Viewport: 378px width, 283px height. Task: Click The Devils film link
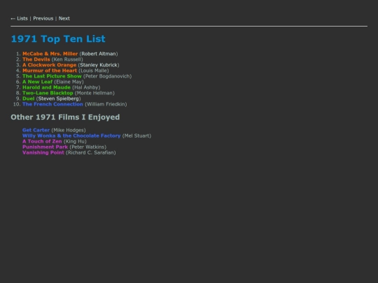pyautogui.click(x=36, y=59)
